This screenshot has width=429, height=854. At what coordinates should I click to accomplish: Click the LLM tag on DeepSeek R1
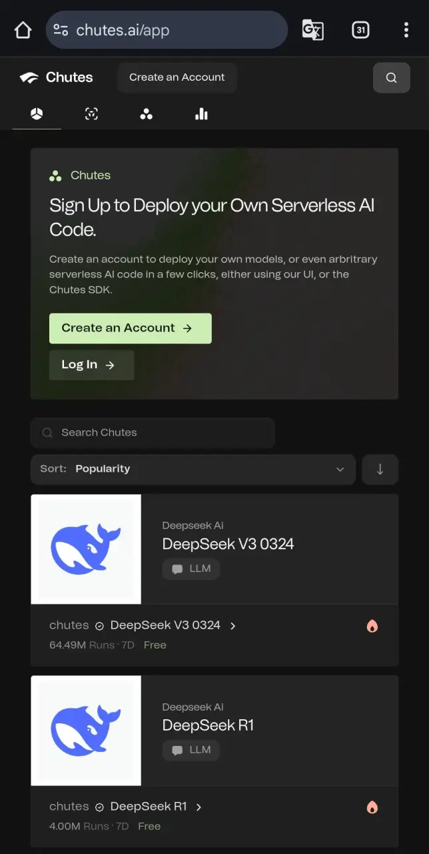[x=191, y=751]
